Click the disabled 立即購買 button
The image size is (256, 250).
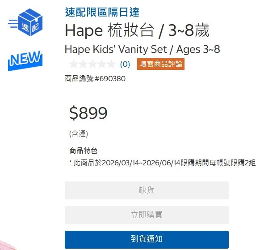147,215
